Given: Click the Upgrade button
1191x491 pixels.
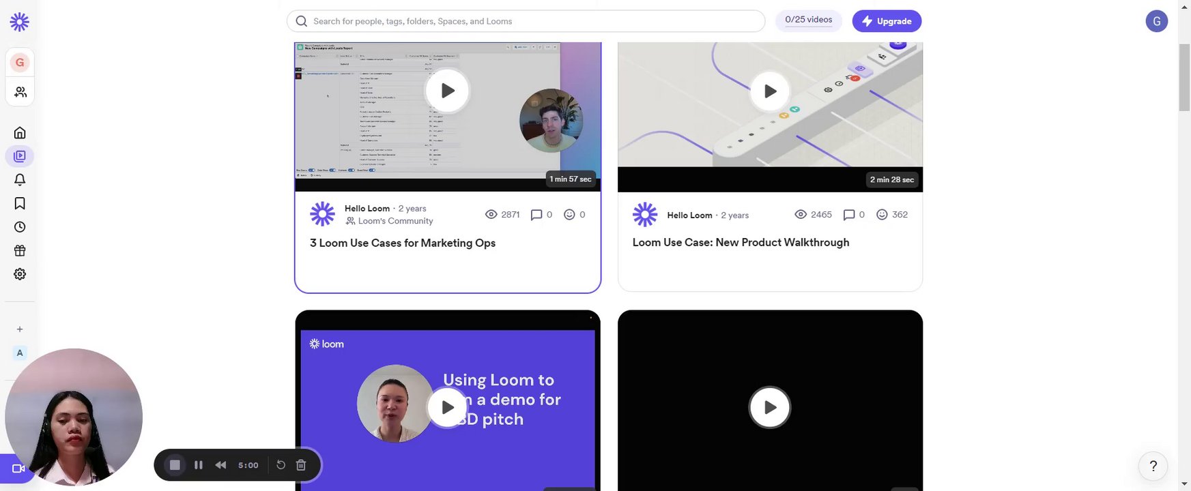Looking at the screenshot, I should [x=887, y=21].
